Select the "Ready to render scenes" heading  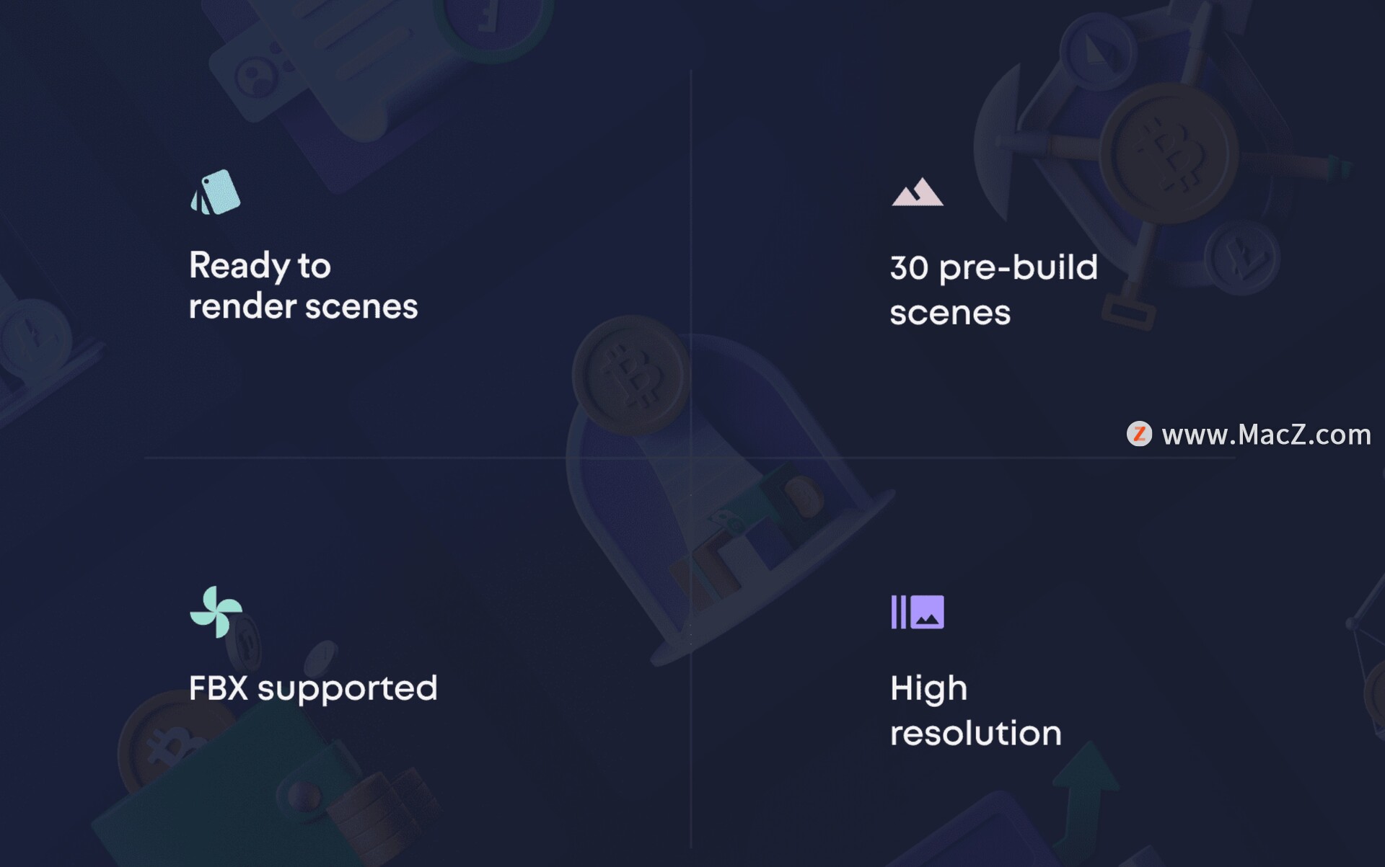pyautogui.click(x=303, y=285)
